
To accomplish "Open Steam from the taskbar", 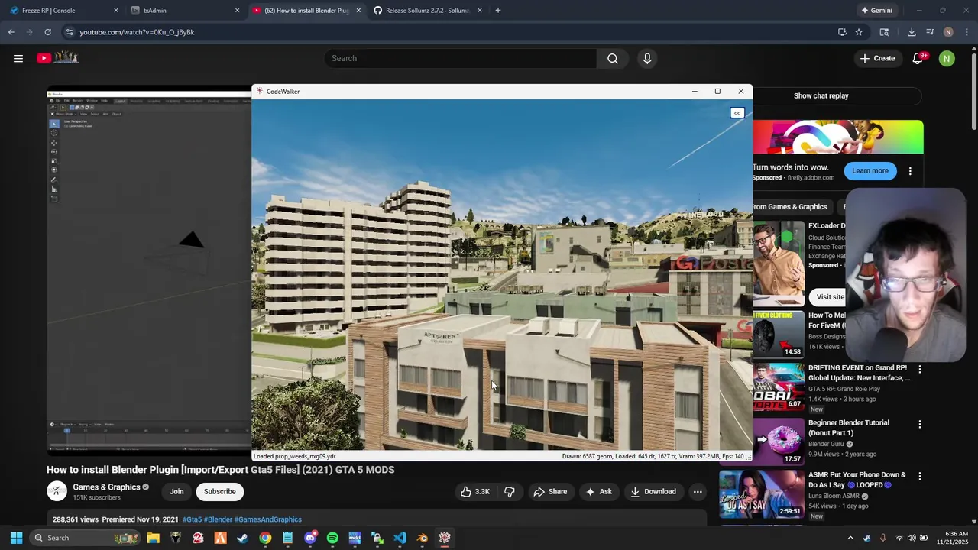I will click(242, 538).
